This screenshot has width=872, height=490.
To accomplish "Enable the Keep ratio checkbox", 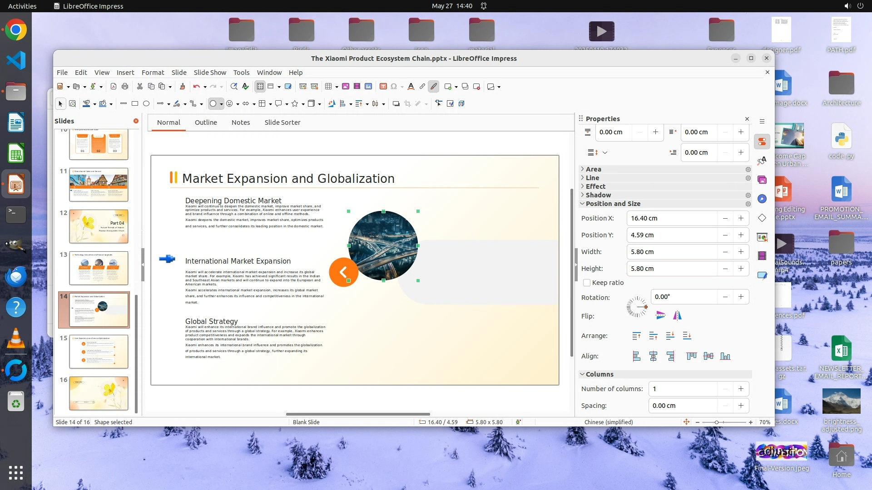I will pos(587,283).
